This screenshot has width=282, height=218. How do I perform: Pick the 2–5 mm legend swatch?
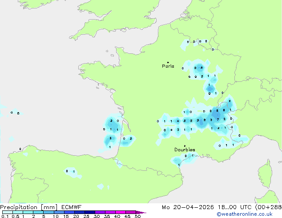38,212
